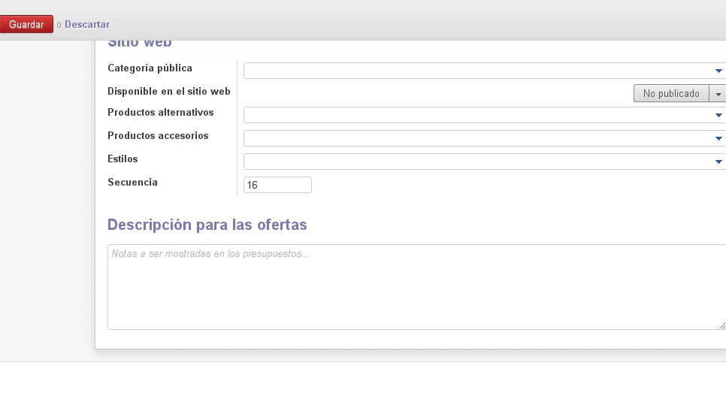The width and height of the screenshot is (726, 393).
Task: Click the Disponible en el sitio web label
Action: coord(168,92)
